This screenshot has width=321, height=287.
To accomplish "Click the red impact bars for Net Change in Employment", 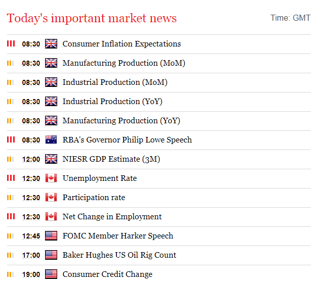I will pos(11,216).
